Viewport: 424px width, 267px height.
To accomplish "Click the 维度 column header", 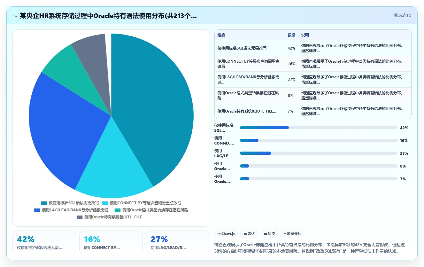I will pyautogui.click(x=221, y=35).
